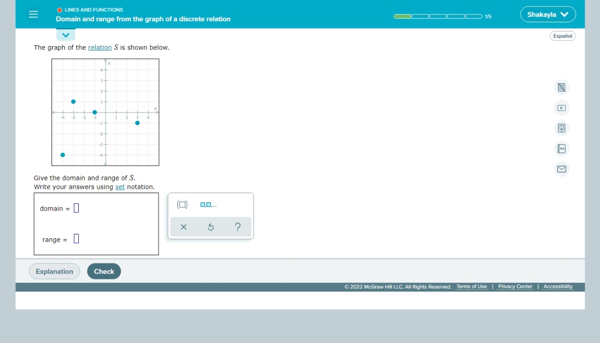This screenshot has height=343, width=600.
Task: Collapse the question panel via chevron
Action: (x=65, y=35)
